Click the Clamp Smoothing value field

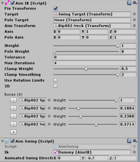(x=128, y=75)
